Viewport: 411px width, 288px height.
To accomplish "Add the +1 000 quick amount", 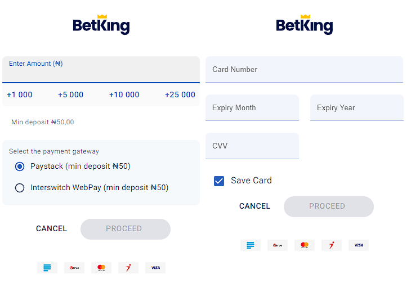I will coord(20,95).
